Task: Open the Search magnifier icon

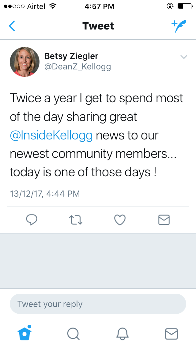Action: [x=73, y=334]
